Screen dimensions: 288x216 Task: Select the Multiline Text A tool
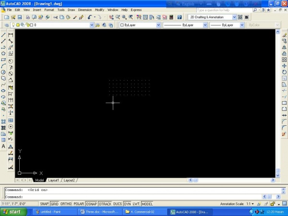click(x=3, y=146)
